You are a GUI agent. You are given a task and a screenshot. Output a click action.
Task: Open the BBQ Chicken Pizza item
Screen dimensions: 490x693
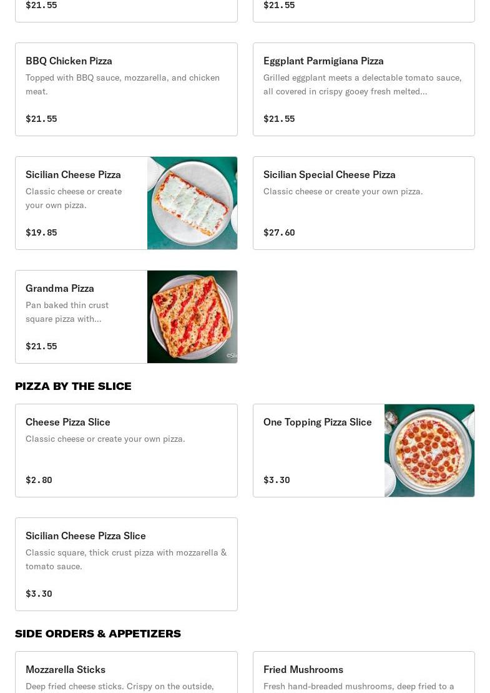tap(126, 89)
